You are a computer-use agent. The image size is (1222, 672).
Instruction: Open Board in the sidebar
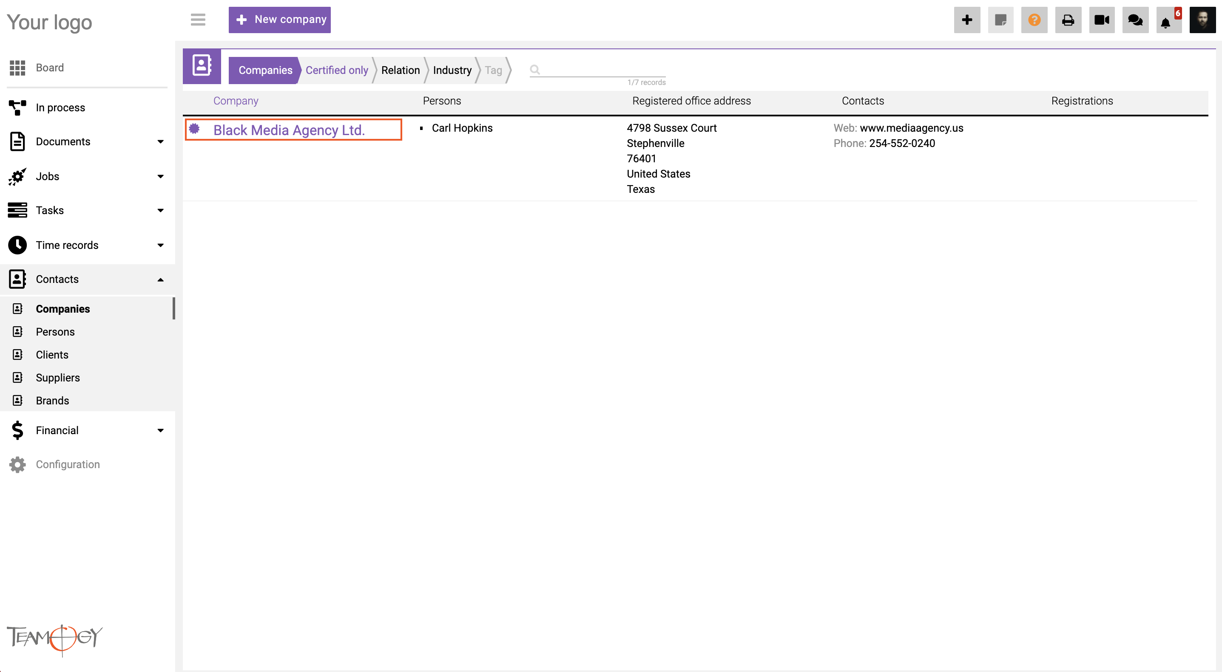(x=49, y=68)
